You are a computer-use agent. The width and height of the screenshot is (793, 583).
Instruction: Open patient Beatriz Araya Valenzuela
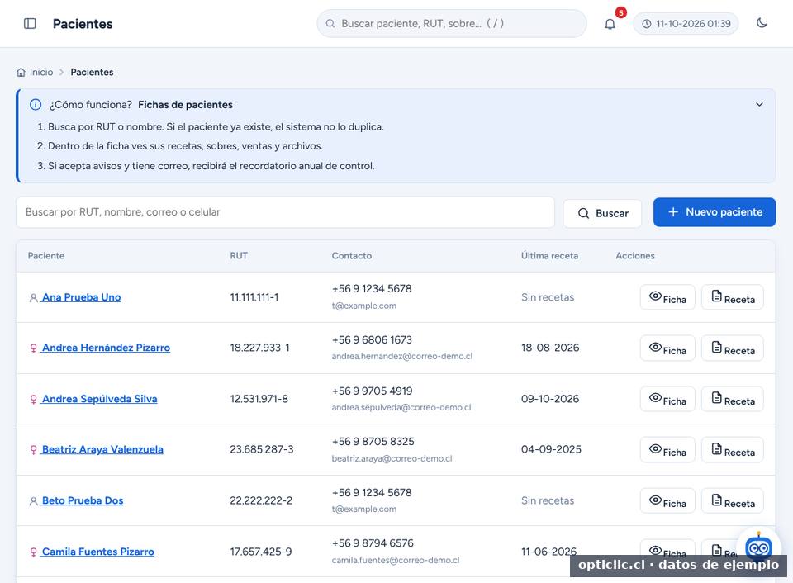[102, 449]
